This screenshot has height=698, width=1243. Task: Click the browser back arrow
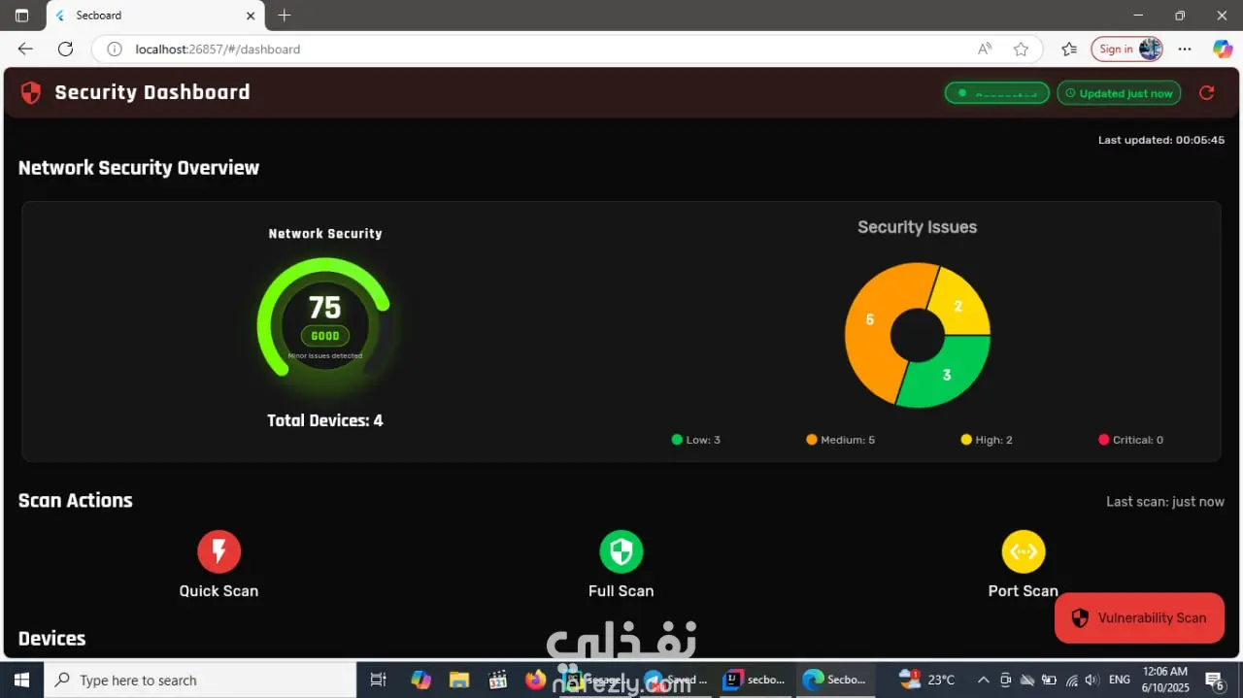click(25, 49)
